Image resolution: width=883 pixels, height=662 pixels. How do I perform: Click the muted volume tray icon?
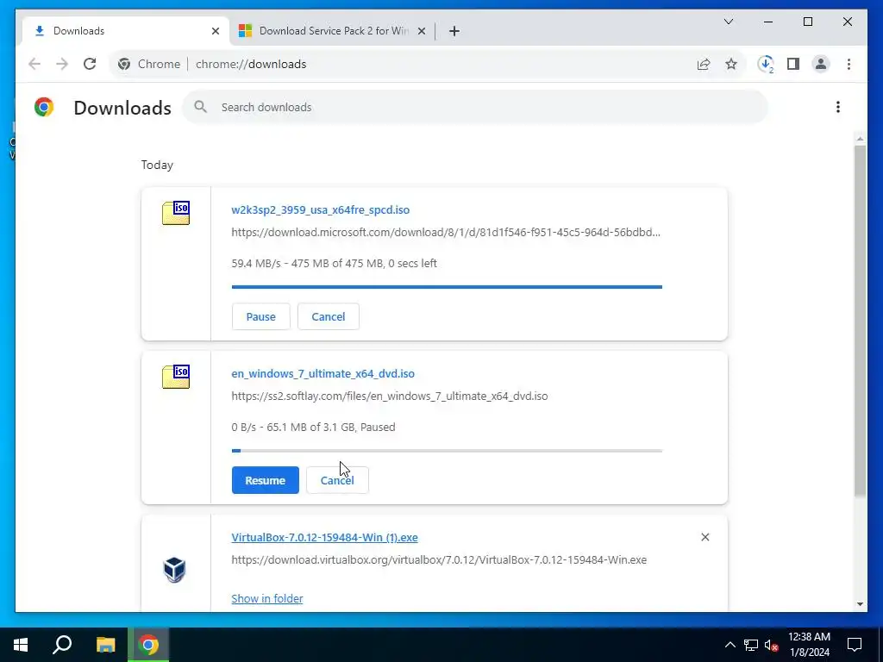(772, 645)
